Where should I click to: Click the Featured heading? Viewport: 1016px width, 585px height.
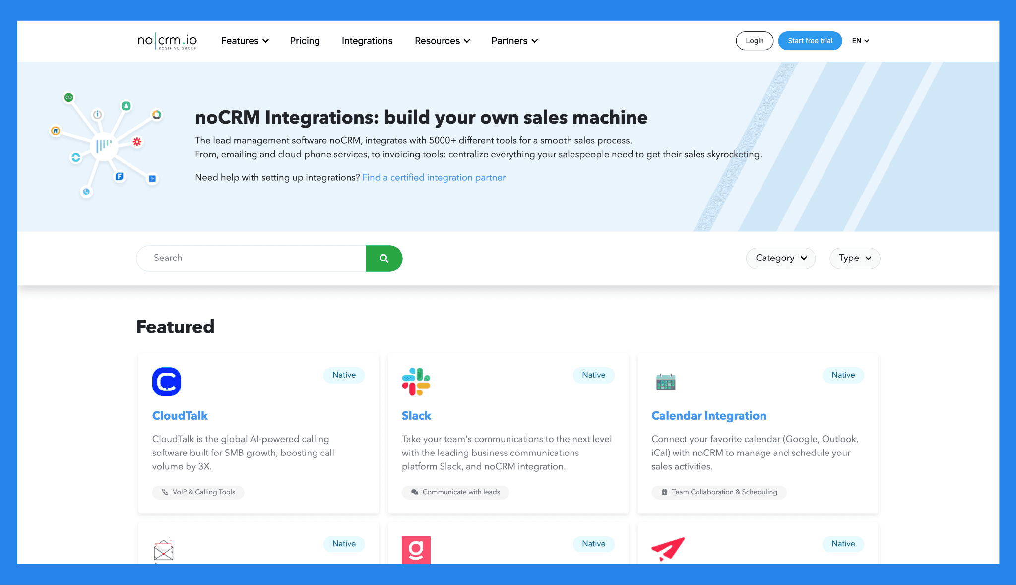click(175, 327)
